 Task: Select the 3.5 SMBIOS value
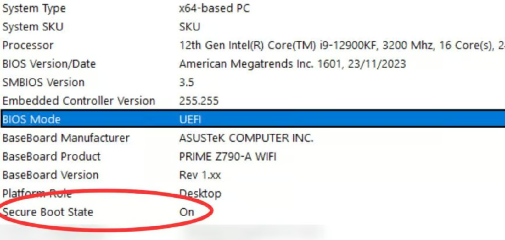186,83
